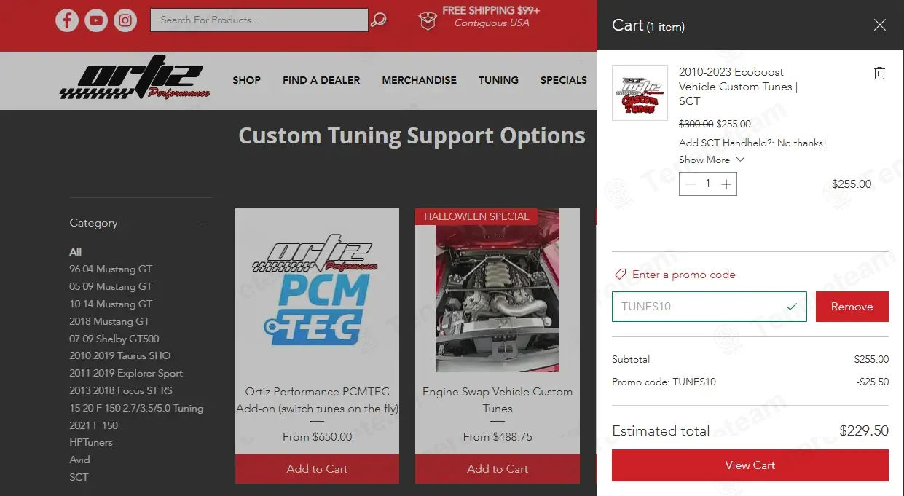Click the search magnifier icon
Screen dimensions: 904x496
[378, 20]
